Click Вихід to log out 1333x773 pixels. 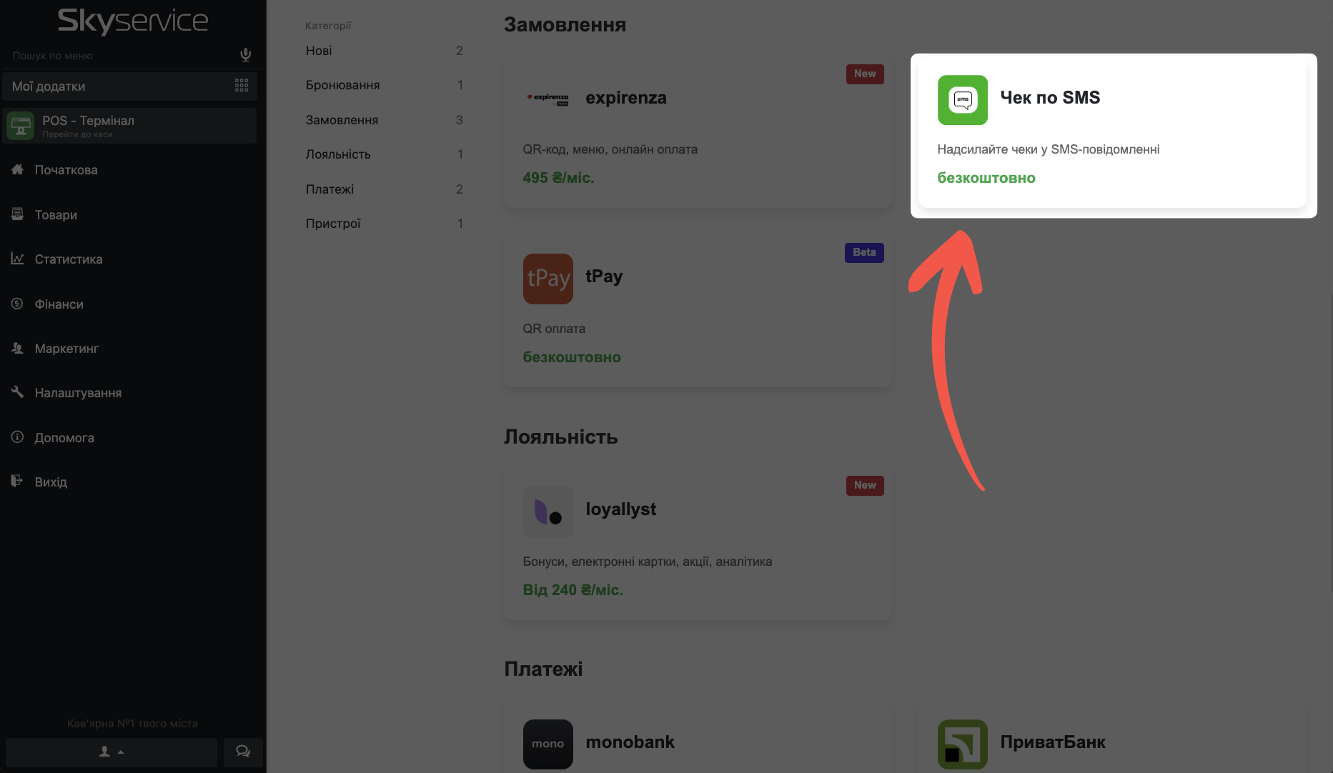(x=51, y=482)
